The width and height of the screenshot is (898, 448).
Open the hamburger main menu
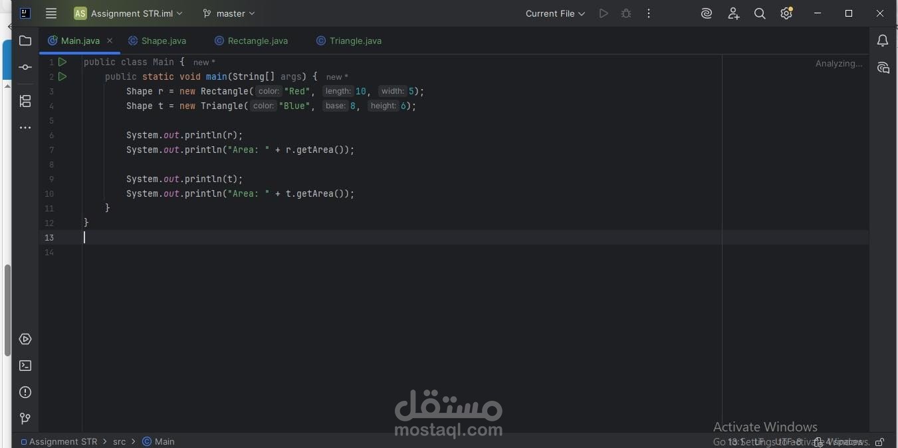(x=51, y=13)
